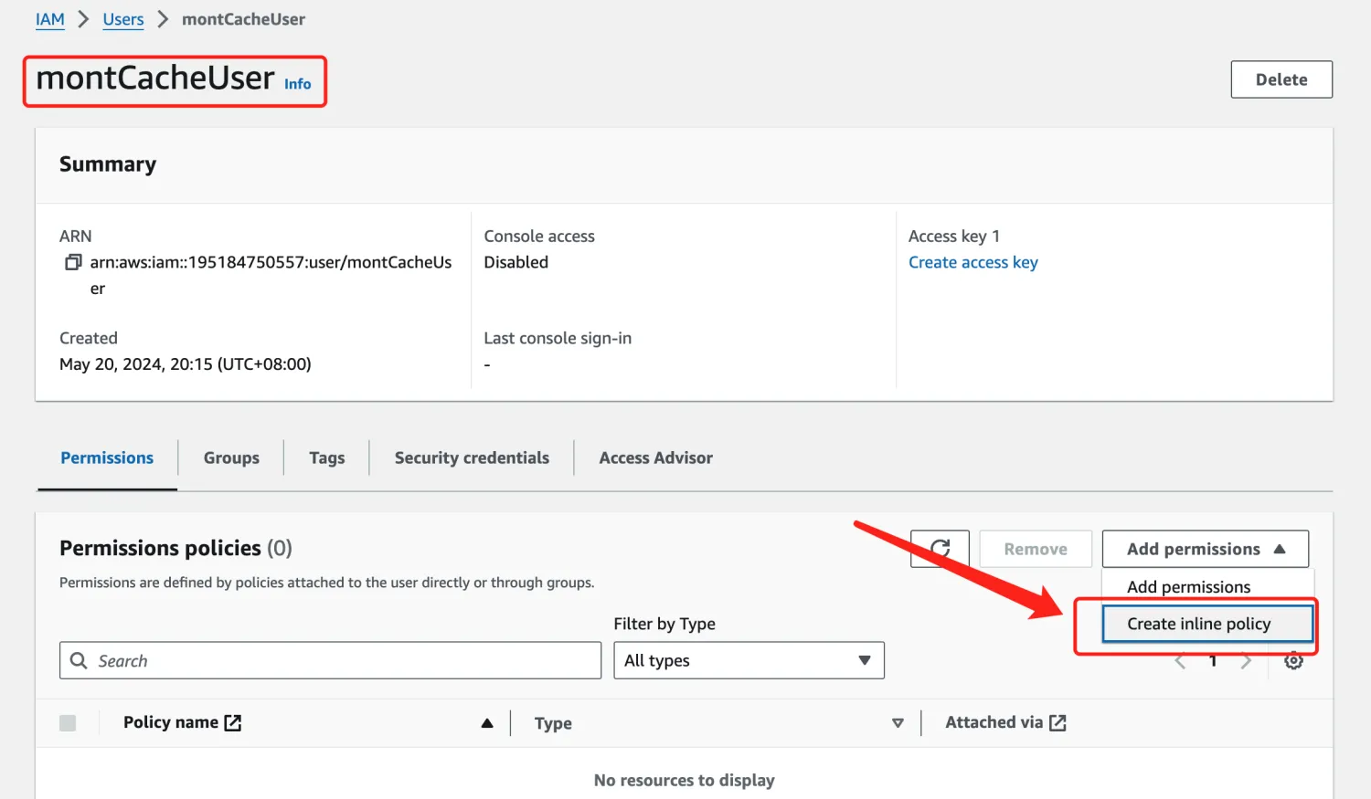Click the Console access Disabled value
Screen dimensions: 1371x799
(x=515, y=262)
